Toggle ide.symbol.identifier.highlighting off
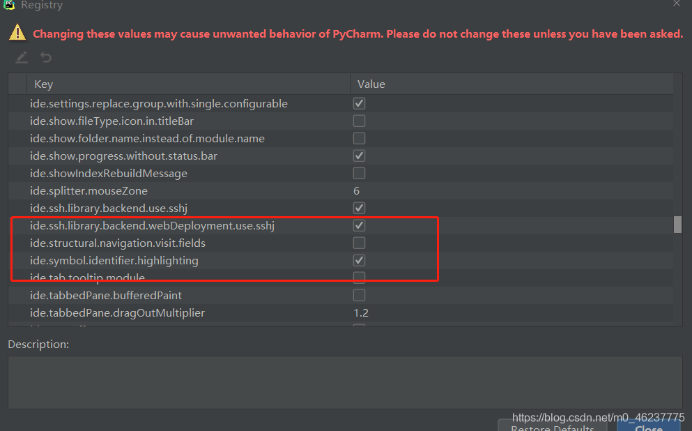This screenshot has width=692, height=431. [x=359, y=260]
